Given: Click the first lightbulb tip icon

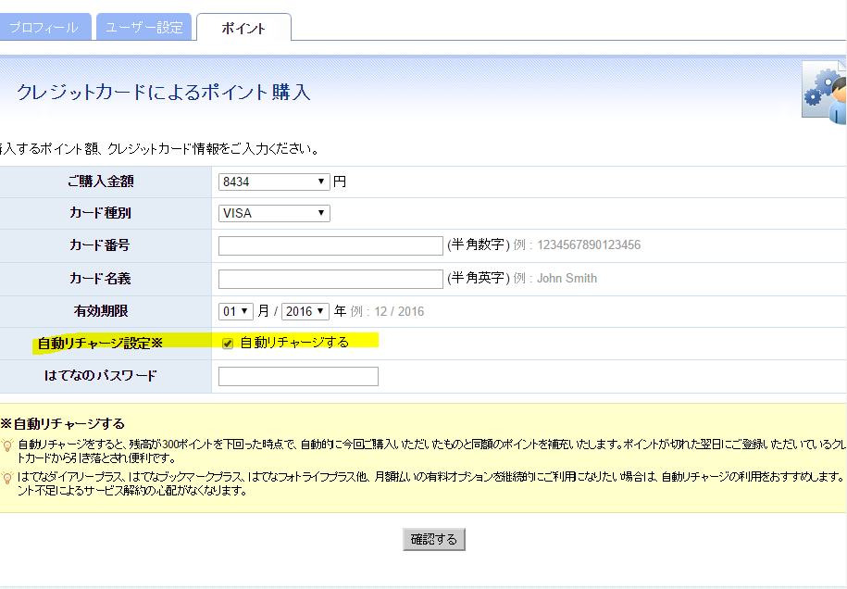Looking at the screenshot, I should coord(7,445).
